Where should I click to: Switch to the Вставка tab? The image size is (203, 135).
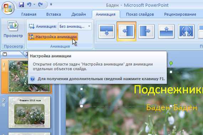pyautogui.click(x=53, y=14)
